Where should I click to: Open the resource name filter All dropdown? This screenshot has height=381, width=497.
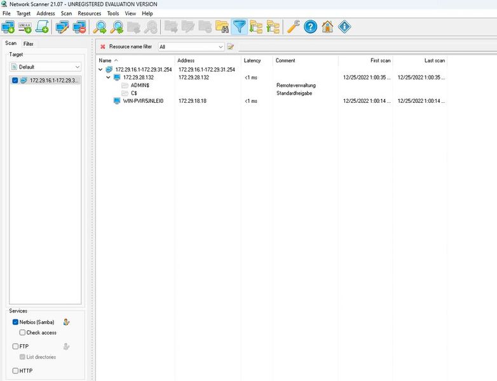click(x=191, y=47)
